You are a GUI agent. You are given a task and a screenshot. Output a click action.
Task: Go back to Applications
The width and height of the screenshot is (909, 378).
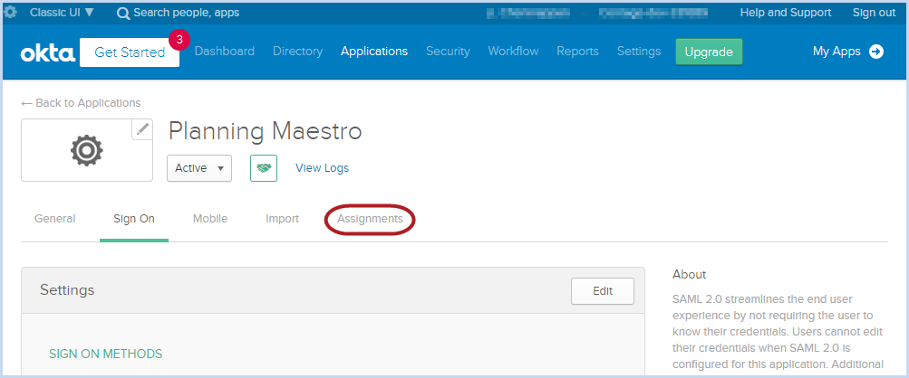point(82,102)
